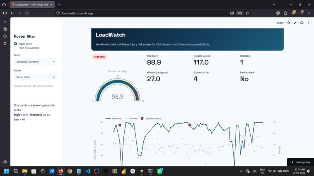Click the Rest days value 1
The image size is (314, 176).
[x=242, y=62]
